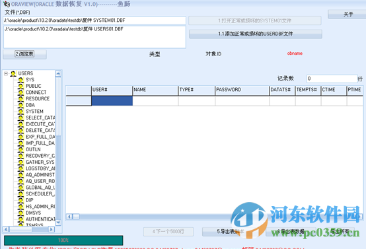
Task: Select GATHER_SYS tree entry
Action: tap(40, 162)
